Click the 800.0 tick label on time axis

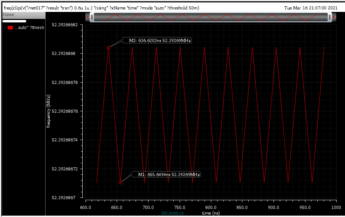point(211,207)
